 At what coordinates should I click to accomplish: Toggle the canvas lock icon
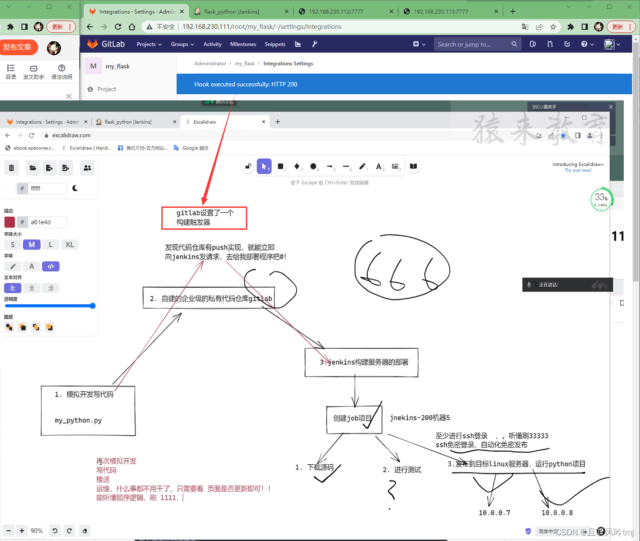tap(248, 166)
